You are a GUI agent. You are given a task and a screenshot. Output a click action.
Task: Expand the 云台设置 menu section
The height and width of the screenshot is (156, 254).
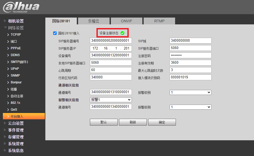pos(16,123)
